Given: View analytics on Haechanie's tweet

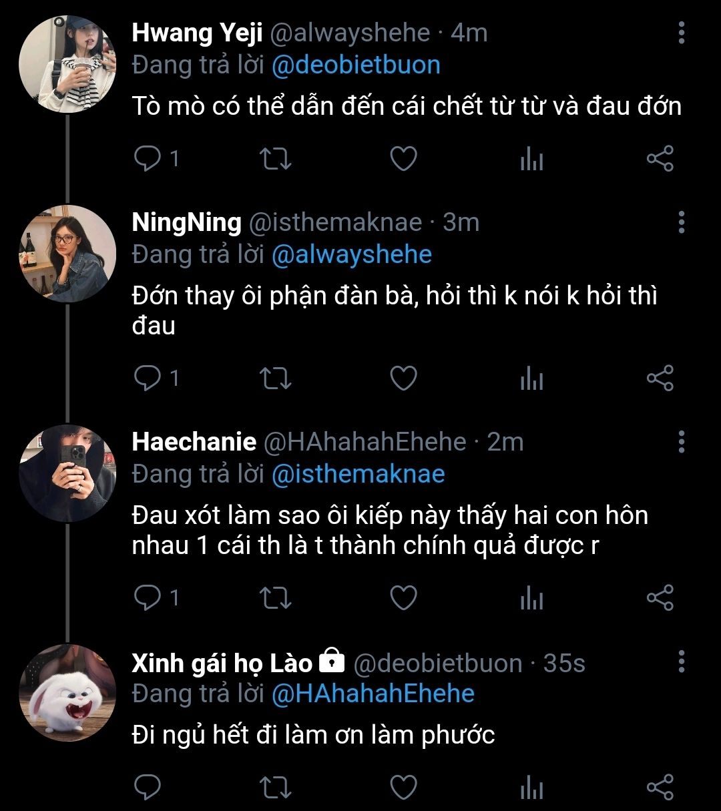Looking at the screenshot, I should click(531, 597).
